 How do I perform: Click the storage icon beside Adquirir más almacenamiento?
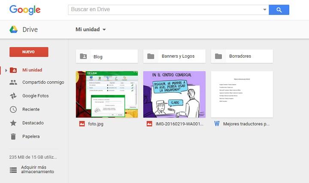tap(13, 170)
